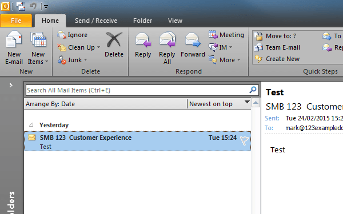Forward the selected email
343x214 pixels.
pos(193,45)
